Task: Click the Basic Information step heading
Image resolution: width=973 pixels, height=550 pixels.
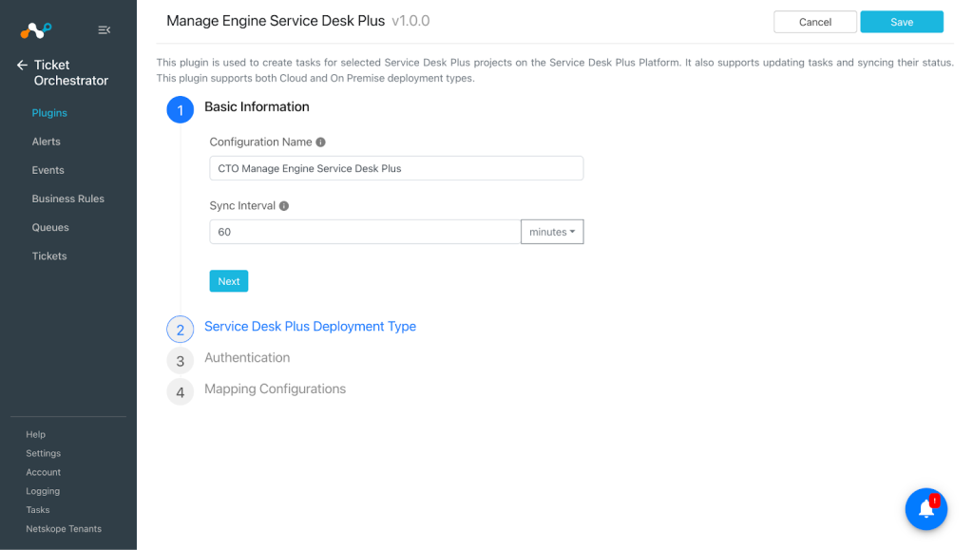Action: [257, 106]
